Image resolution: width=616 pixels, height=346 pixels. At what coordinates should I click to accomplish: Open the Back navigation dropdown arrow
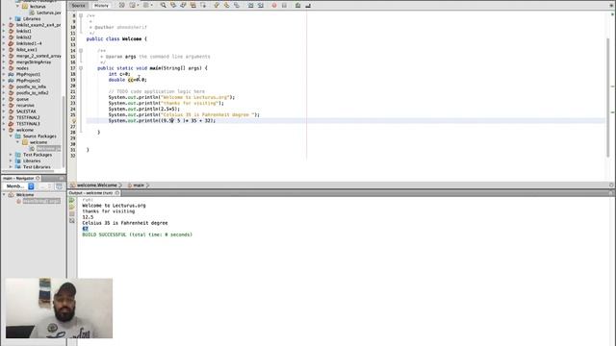tap(138, 6)
